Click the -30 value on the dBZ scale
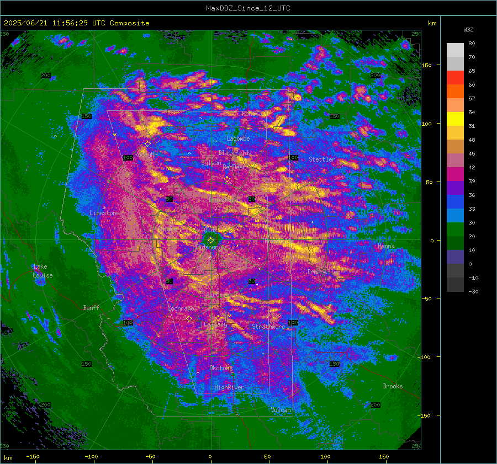 [x=473, y=291]
